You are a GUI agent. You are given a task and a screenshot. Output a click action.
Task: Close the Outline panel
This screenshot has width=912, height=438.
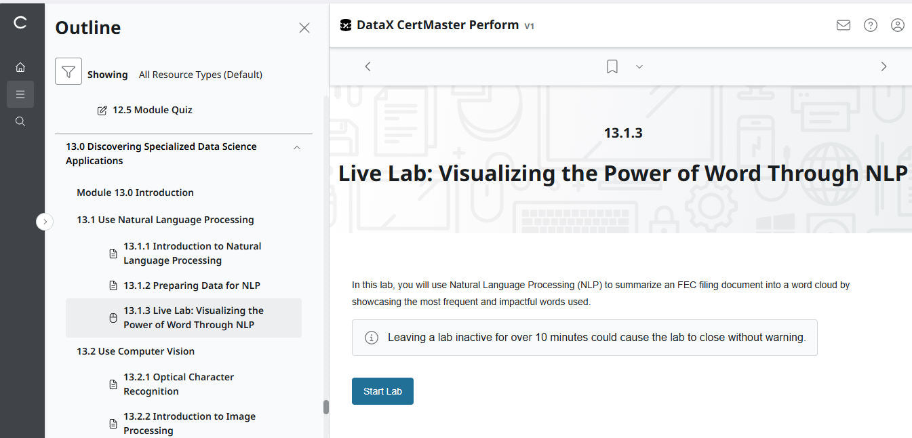[x=304, y=28]
